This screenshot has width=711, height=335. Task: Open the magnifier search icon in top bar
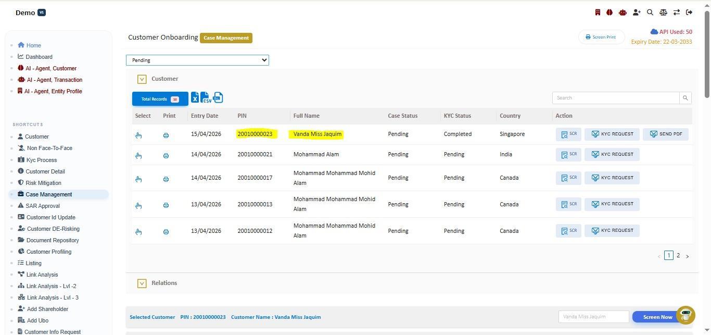point(650,13)
